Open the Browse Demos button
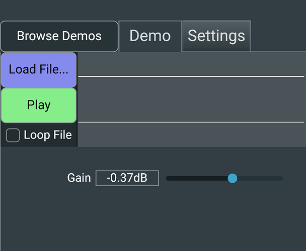This screenshot has height=251, width=306. coord(59,36)
